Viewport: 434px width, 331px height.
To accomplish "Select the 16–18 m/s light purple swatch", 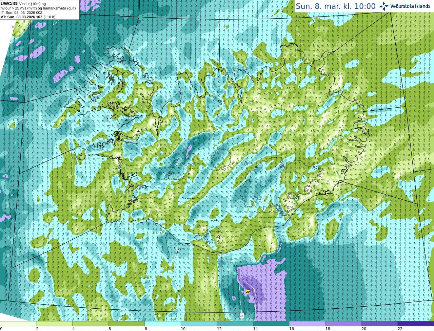I will pyautogui.click(x=307, y=324).
